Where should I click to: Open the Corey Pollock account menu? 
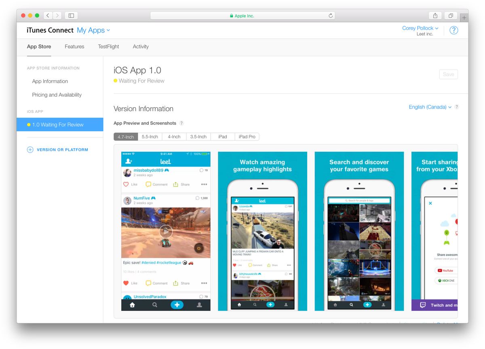pos(420,28)
